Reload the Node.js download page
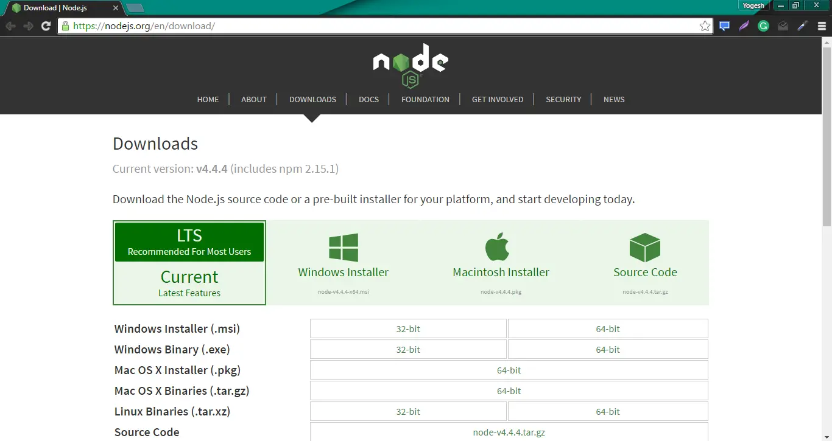832x441 pixels. [46, 26]
